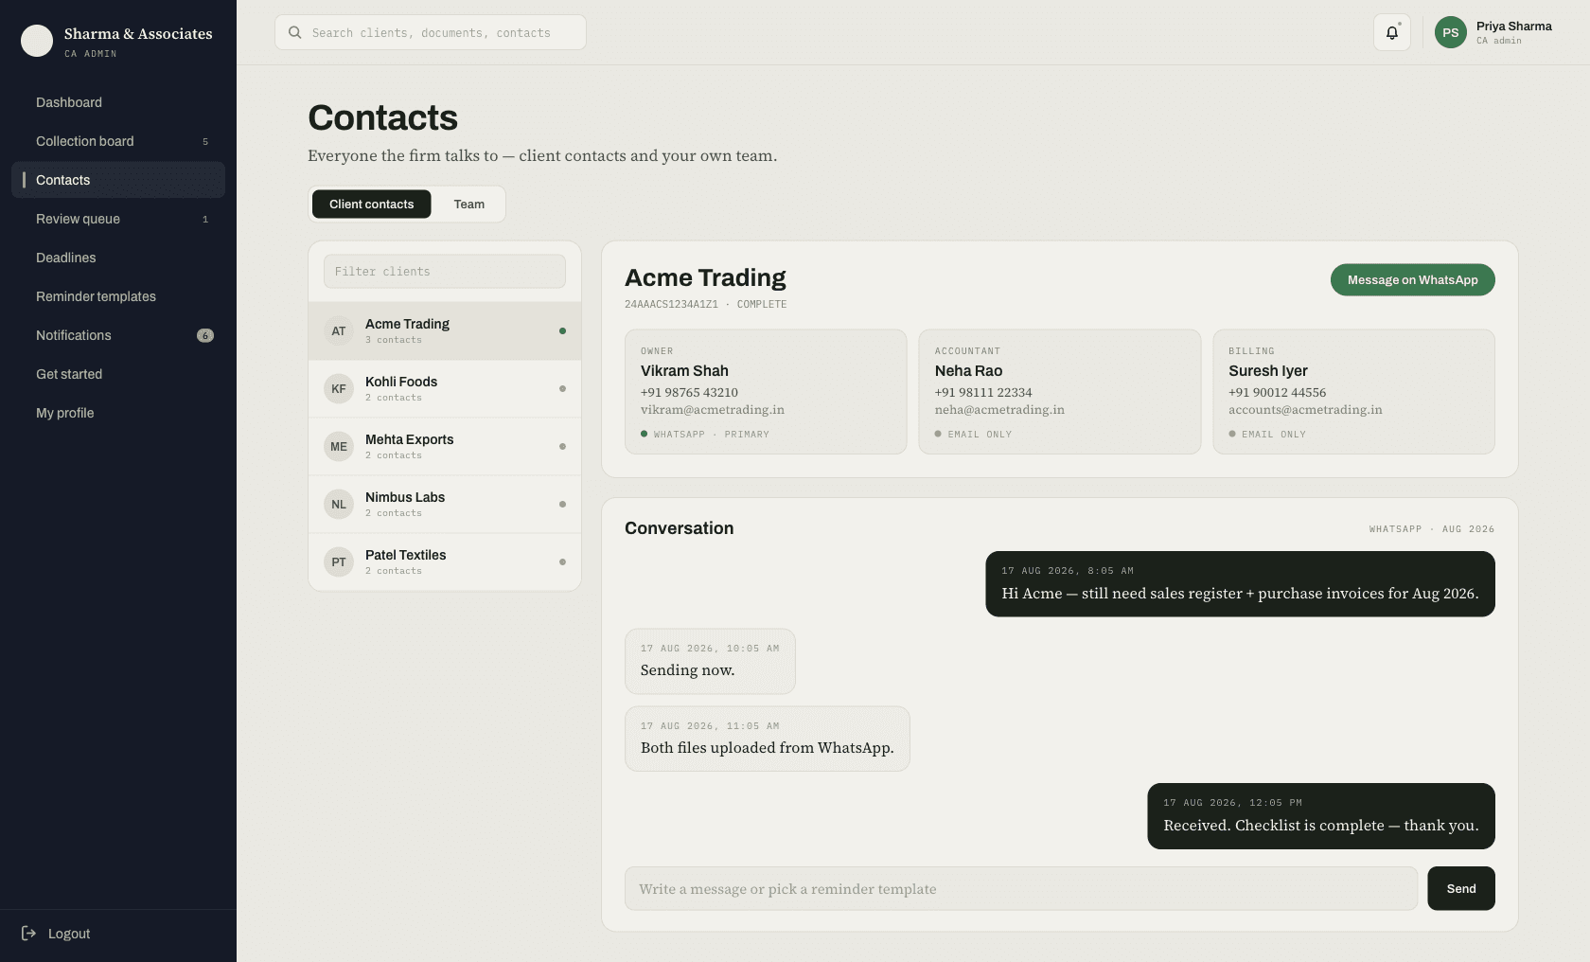Select Kohli Foods in the client list
The height and width of the screenshot is (962, 1590).
tap(445, 389)
